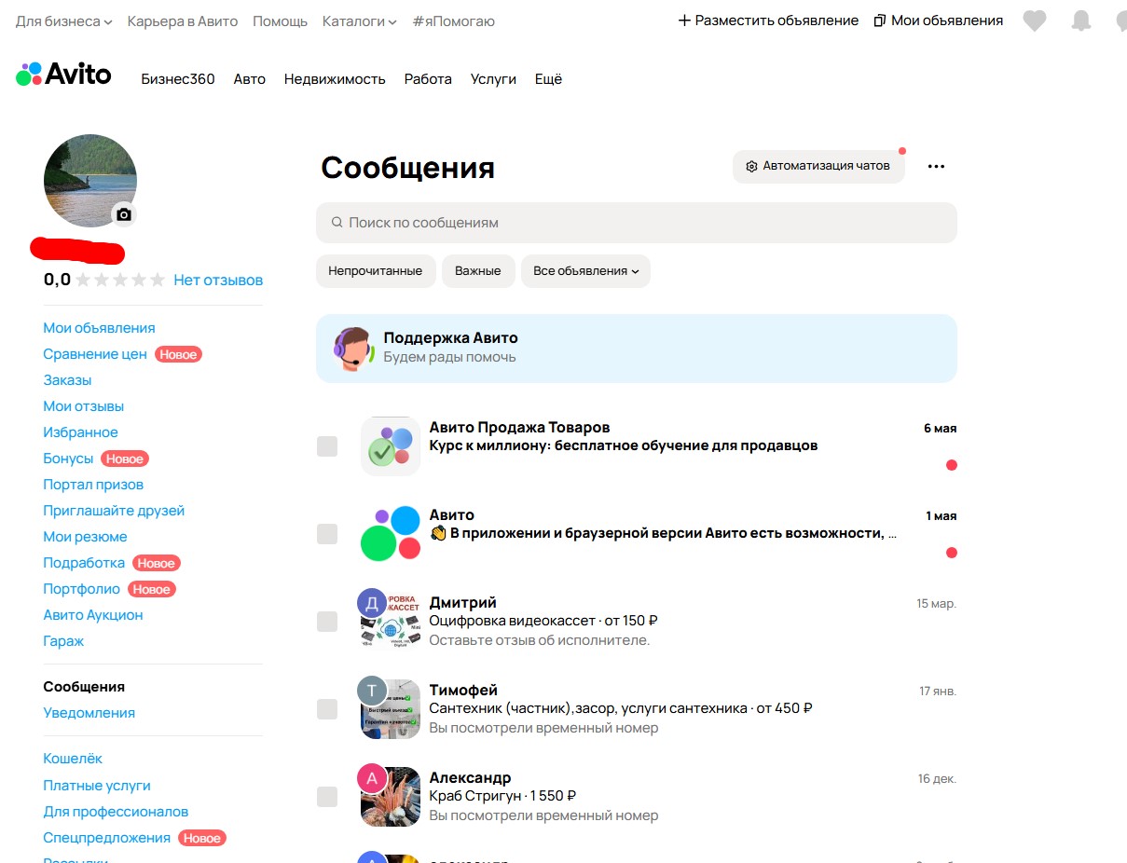This screenshot has width=1127, height=863.
Task: Click Разместить объявление
Action: pos(768,21)
